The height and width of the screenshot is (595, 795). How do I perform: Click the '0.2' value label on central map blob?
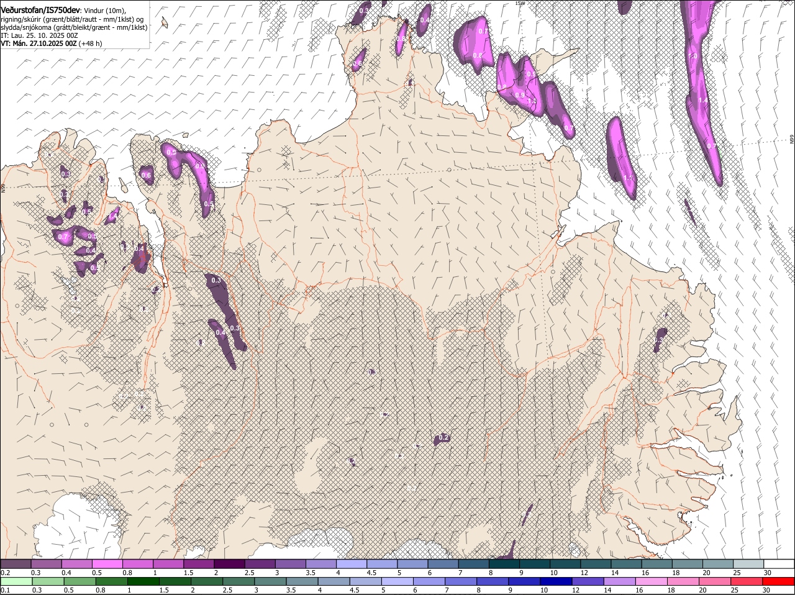tap(443, 438)
